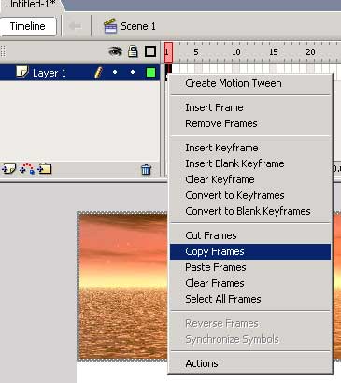The width and height of the screenshot is (341, 383).
Task: Click frame 10 on timeline ruler
Action: click(236, 52)
